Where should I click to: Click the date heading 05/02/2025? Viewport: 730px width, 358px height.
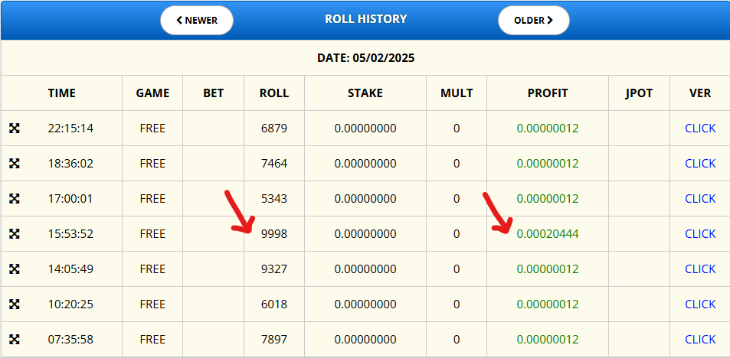click(365, 58)
